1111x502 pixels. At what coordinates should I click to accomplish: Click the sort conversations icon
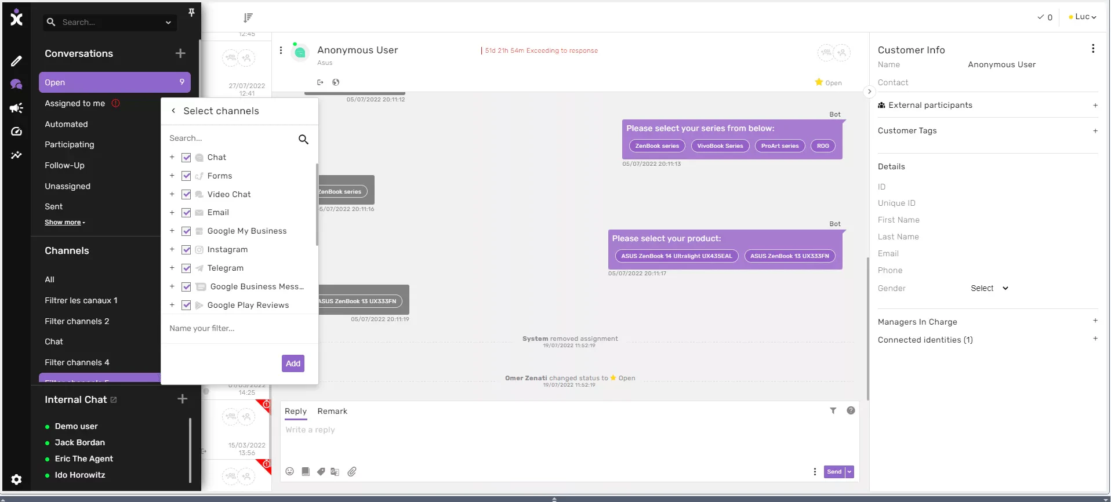click(248, 17)
